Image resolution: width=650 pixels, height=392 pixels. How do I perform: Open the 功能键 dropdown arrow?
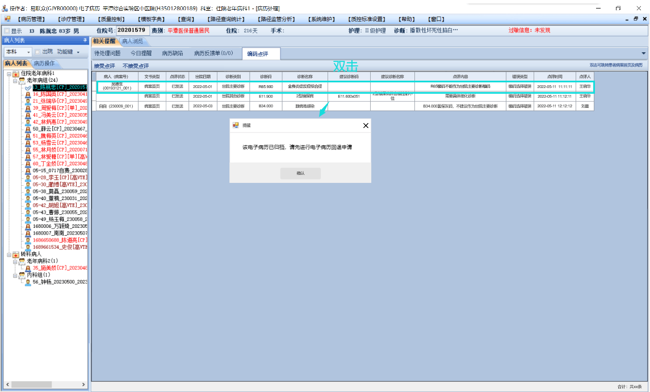click(78, 52)
